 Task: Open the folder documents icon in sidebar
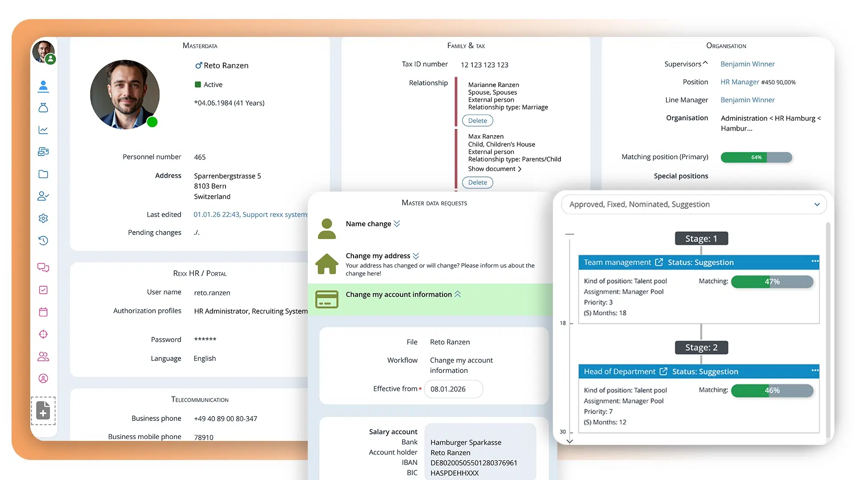(x=43, y=174)
